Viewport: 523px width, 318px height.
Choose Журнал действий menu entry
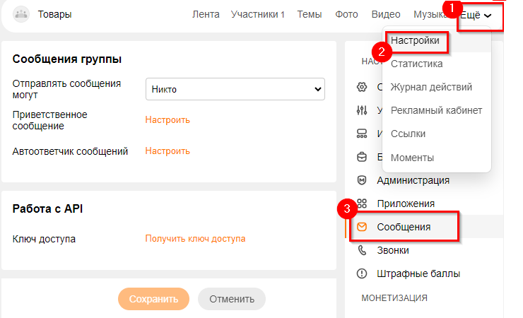click(x=431, y=87)
